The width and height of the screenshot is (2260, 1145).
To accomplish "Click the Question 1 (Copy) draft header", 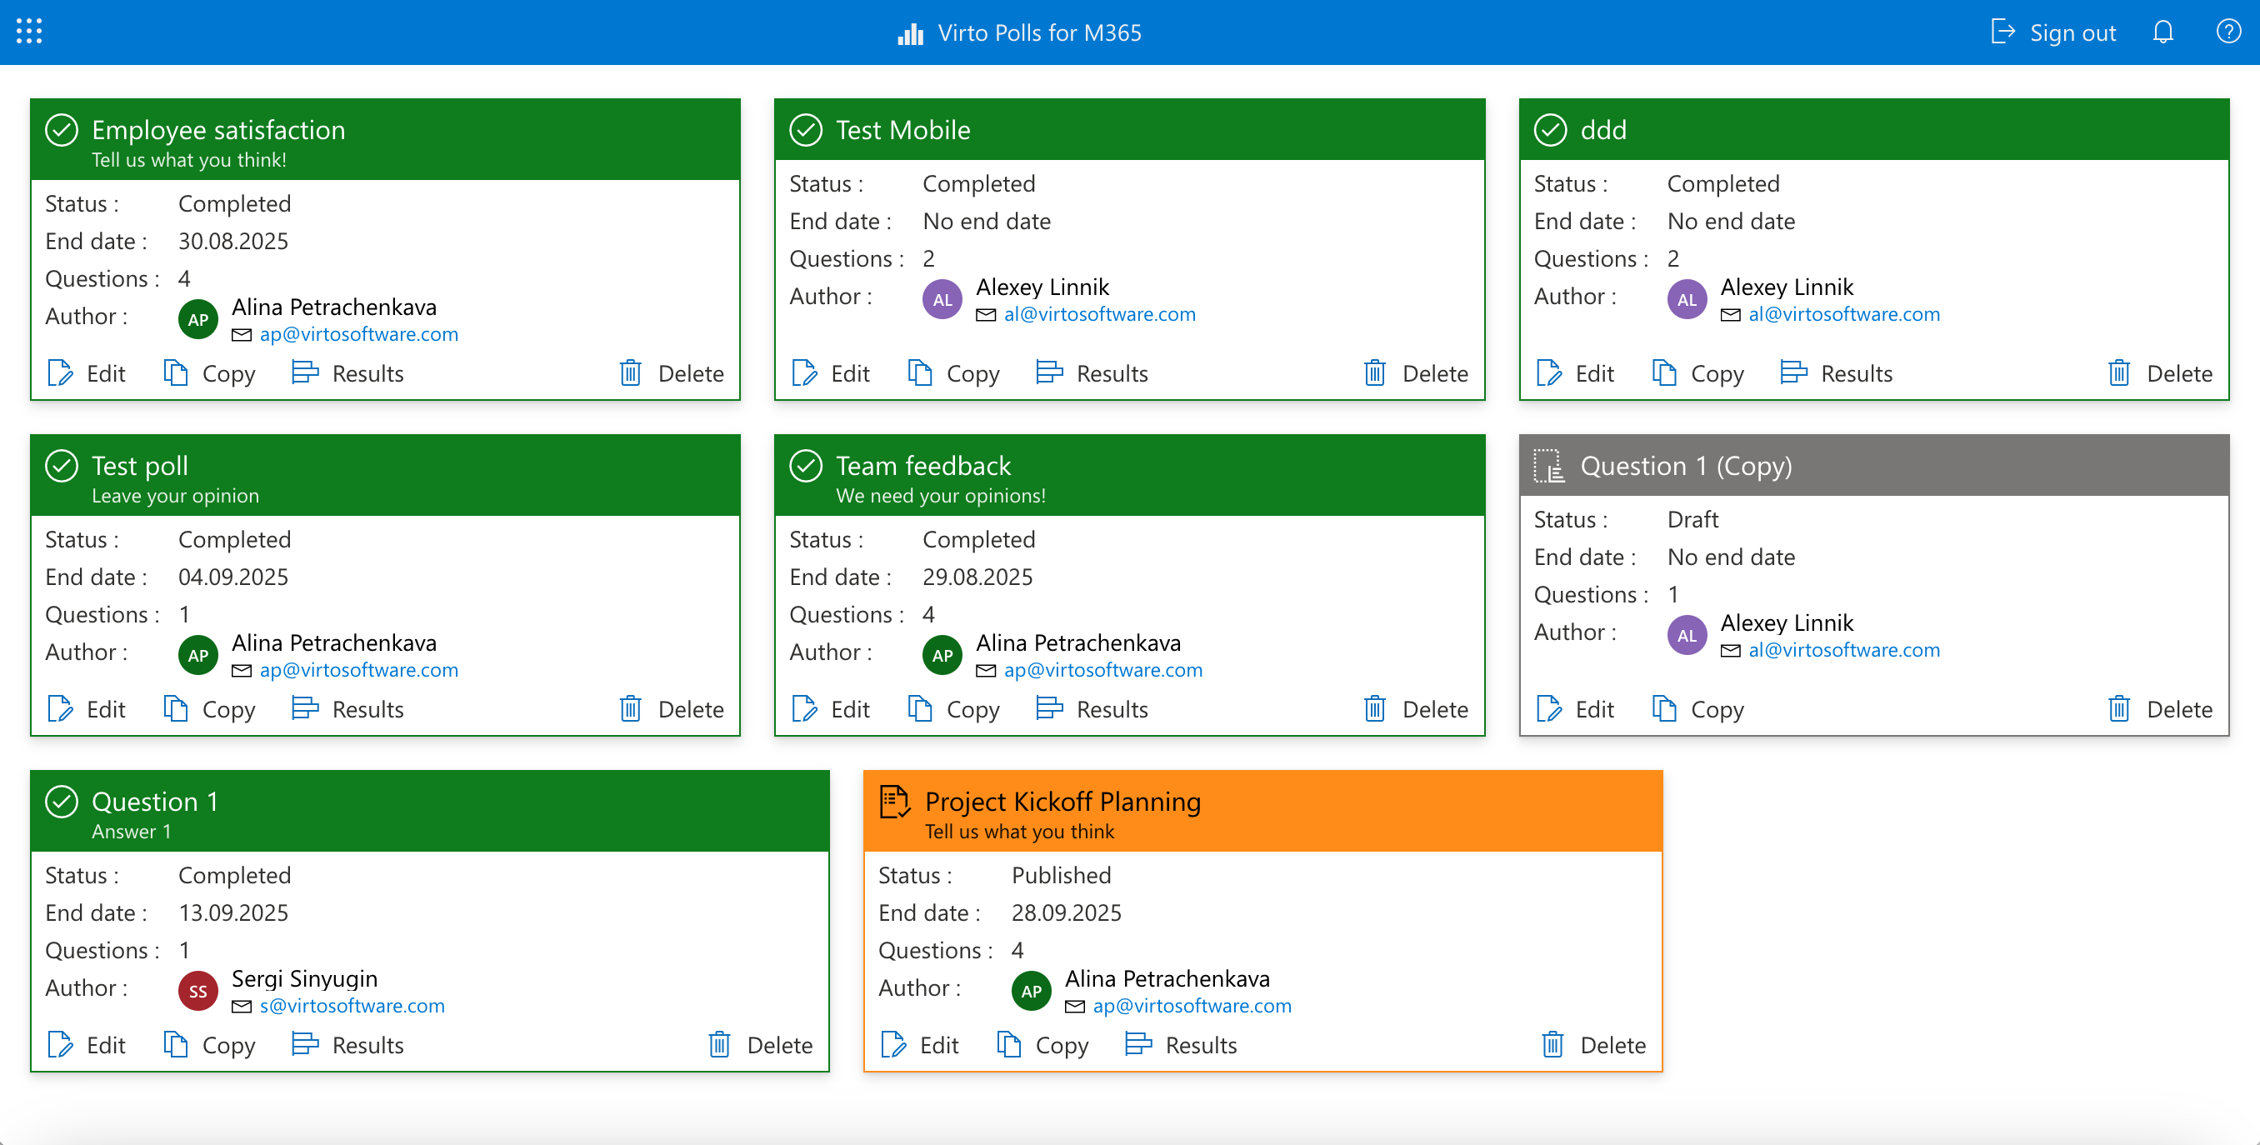I will (x=1873, y=465).
